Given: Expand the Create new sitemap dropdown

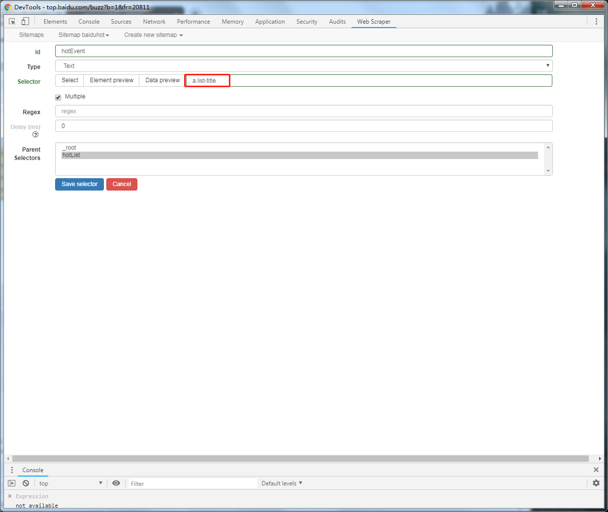Looking at the screenshot, I should point(154,35).
